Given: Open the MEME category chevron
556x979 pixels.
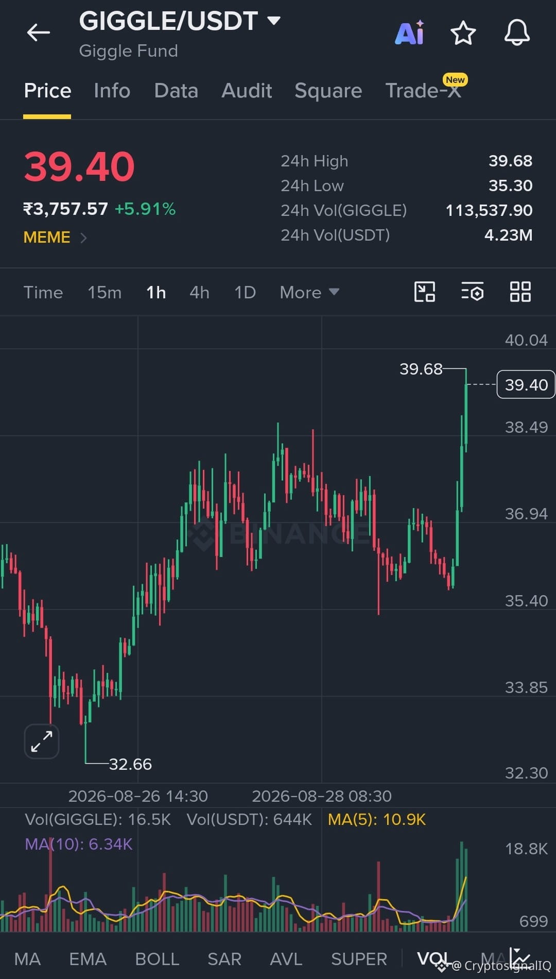Looking at the screenshot, I should pos(83,238).
